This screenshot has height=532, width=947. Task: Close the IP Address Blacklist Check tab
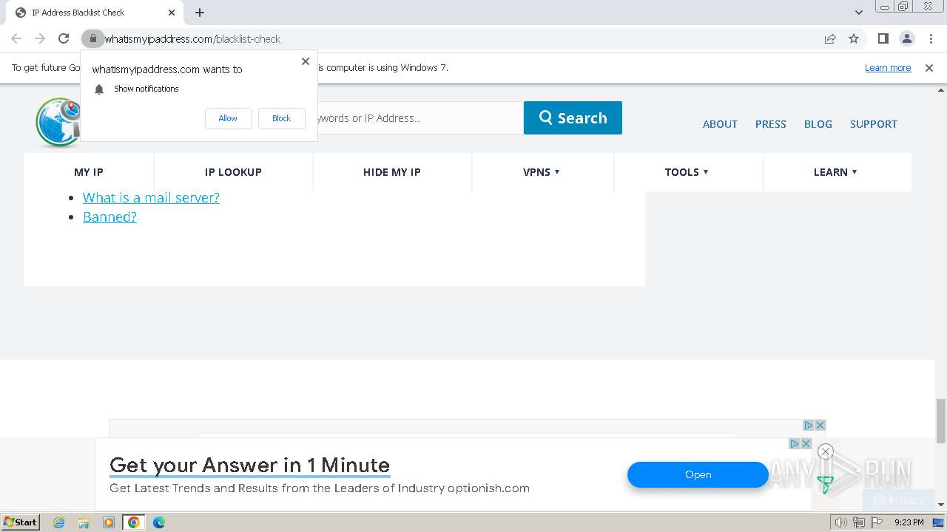(x=172, y=13)
